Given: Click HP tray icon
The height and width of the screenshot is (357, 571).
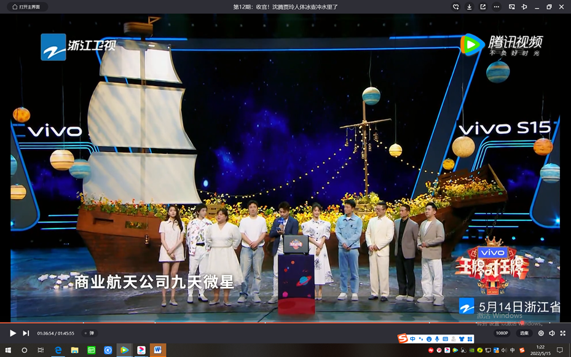Looking at the screenshot, I should (x=431, y=350).
